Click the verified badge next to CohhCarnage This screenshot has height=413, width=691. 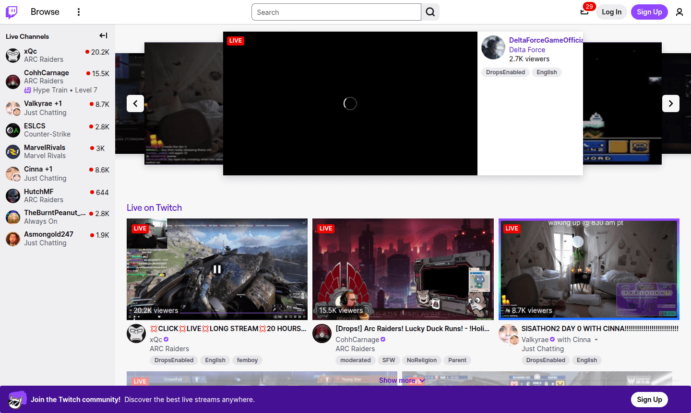382,339
